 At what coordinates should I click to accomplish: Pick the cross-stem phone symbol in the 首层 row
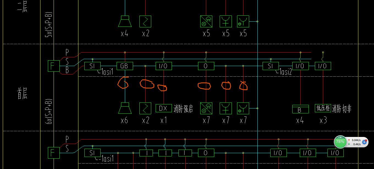coord(226,108)
